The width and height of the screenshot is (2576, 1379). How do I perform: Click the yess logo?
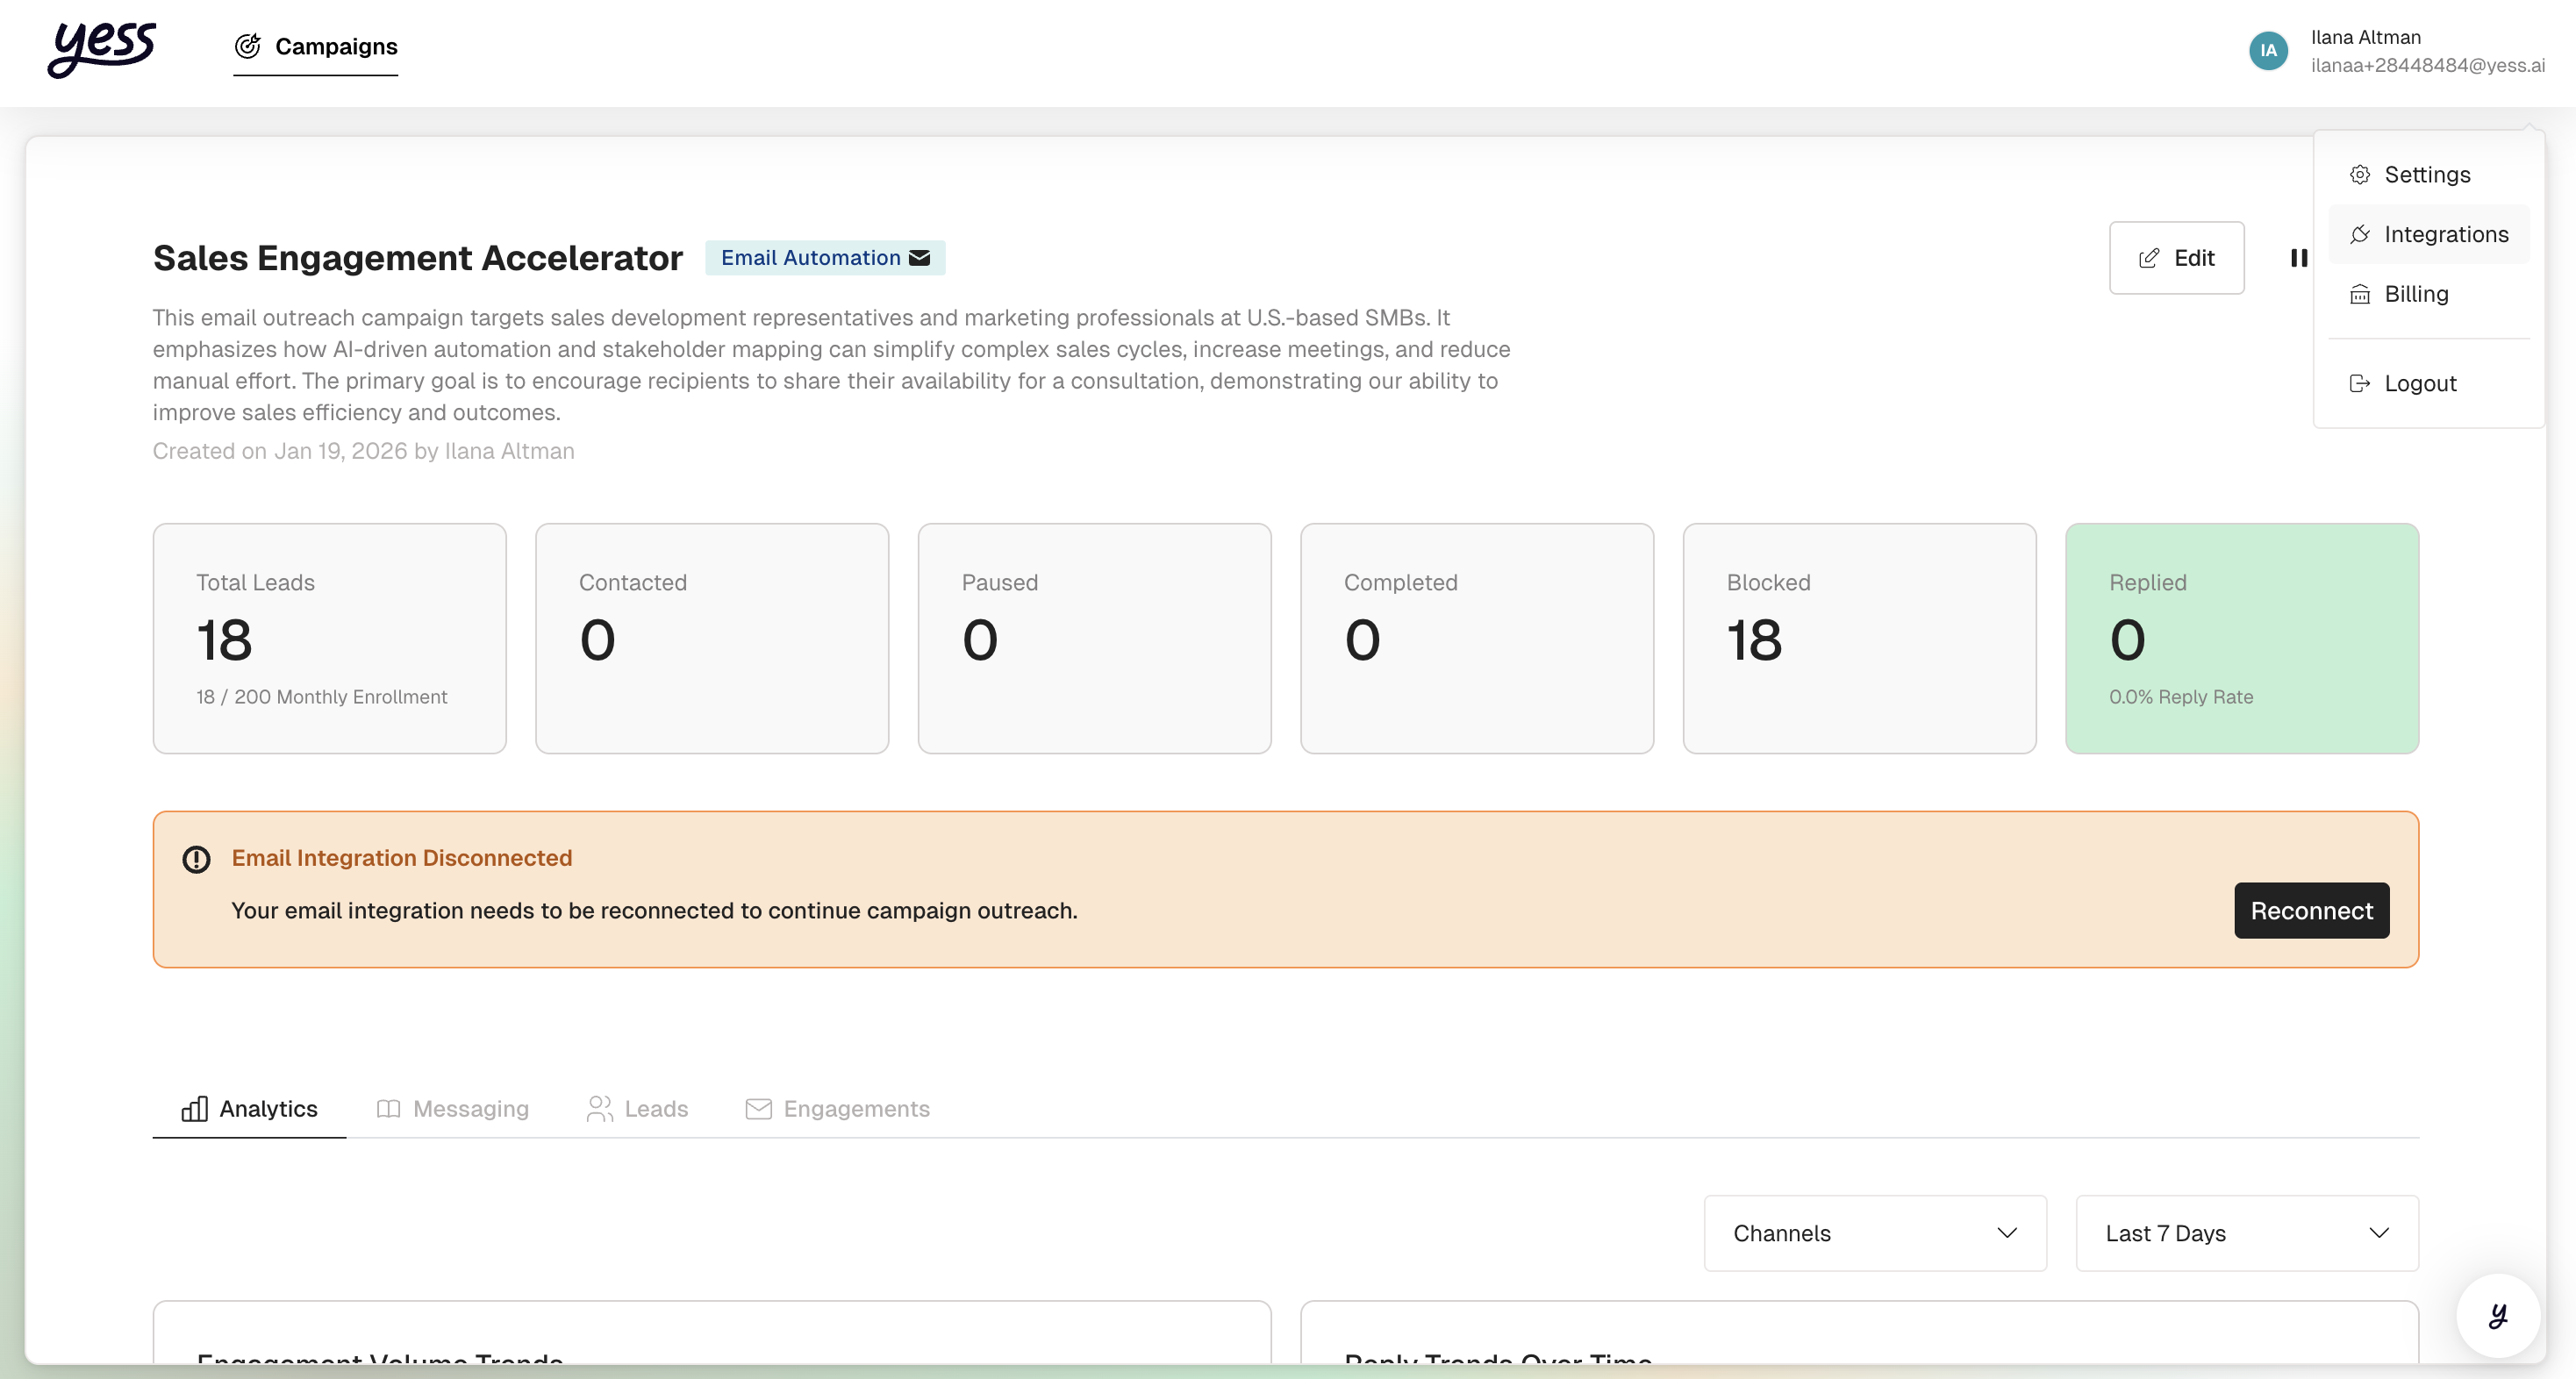pyautogui.click(x=102, y=48)
